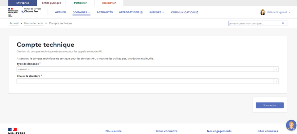The image size is (297, 134).
Task: Open the Actualités menu item
Action: pos(105,12)
